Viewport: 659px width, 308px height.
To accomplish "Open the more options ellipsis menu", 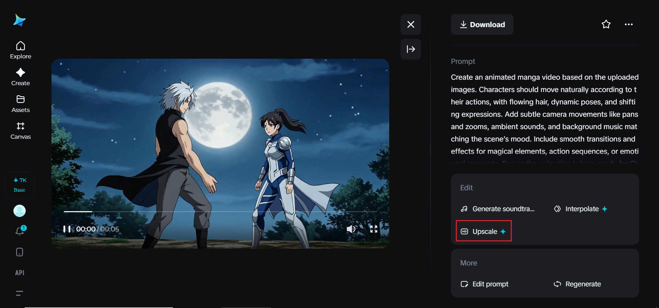I will (629, 24).
